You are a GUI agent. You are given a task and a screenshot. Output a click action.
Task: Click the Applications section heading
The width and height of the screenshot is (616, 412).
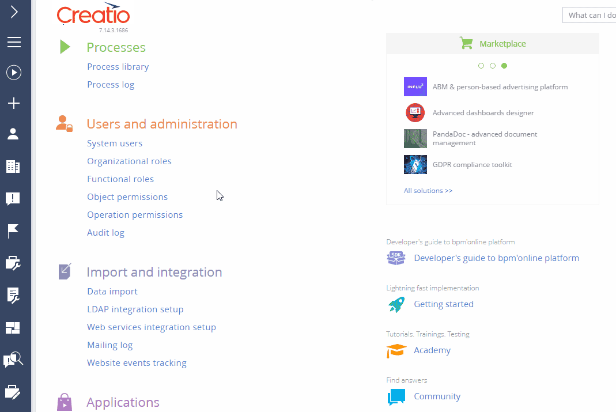click(x=123, y=403)
